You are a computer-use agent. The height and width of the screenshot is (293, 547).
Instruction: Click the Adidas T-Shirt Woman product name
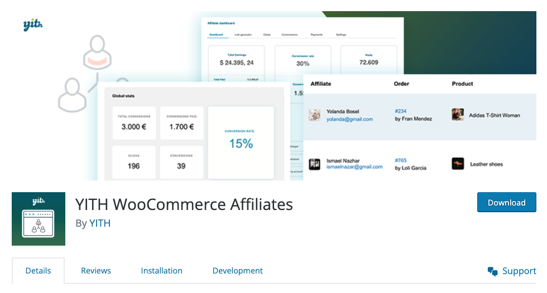[x=495, y=115]
